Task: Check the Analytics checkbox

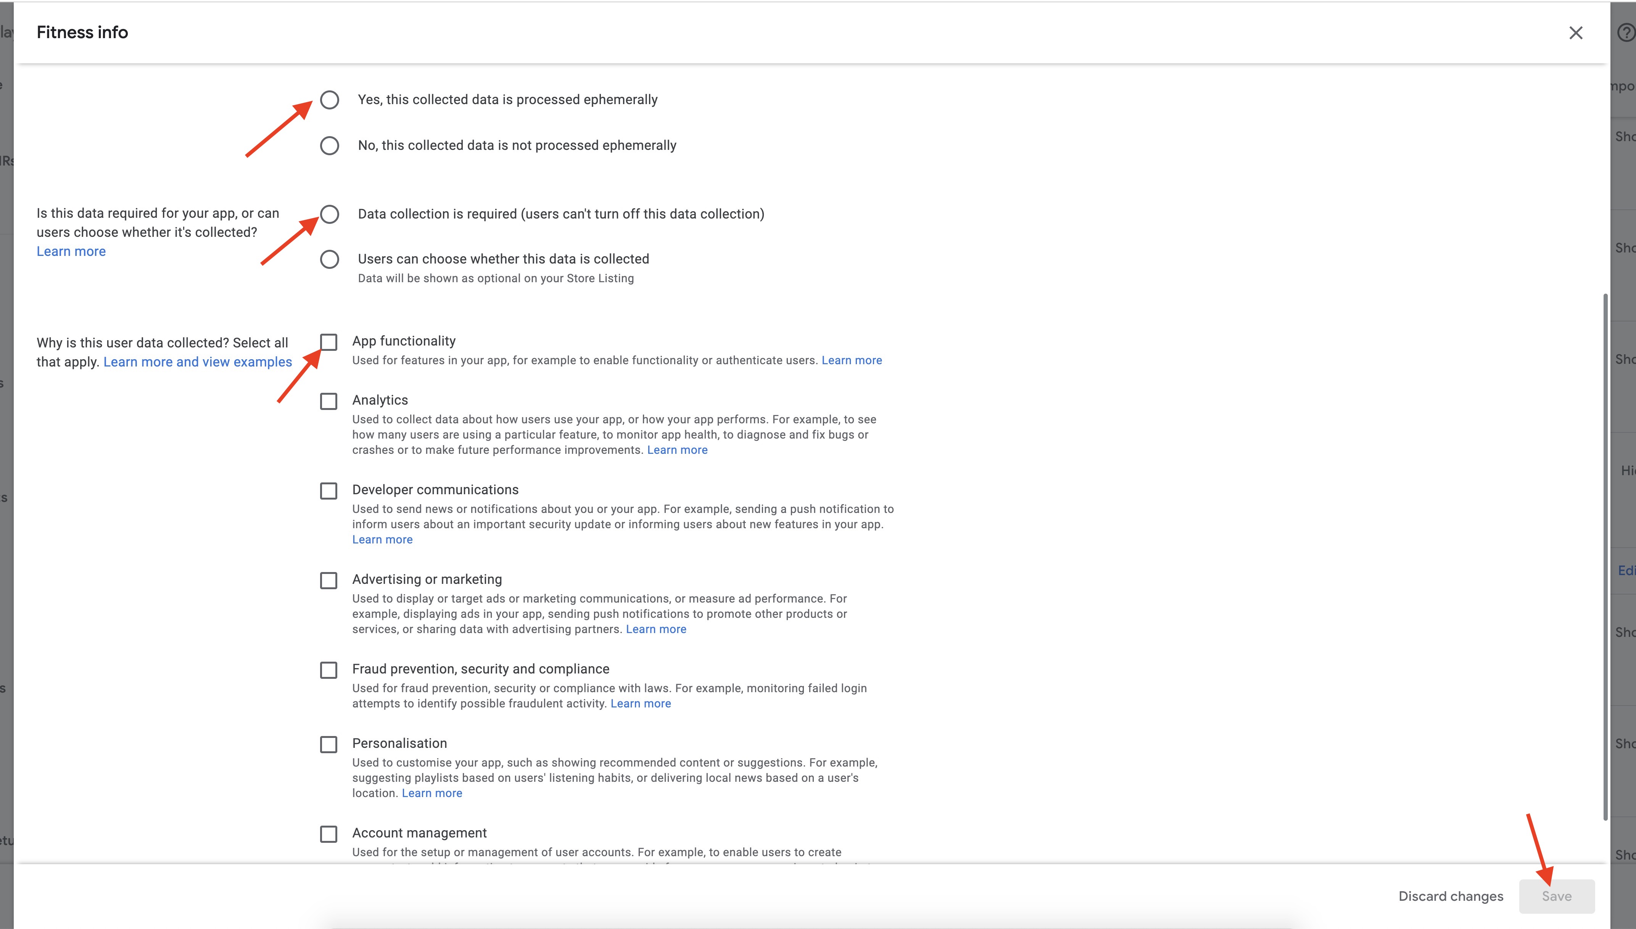Action: (x=329, y=401)
